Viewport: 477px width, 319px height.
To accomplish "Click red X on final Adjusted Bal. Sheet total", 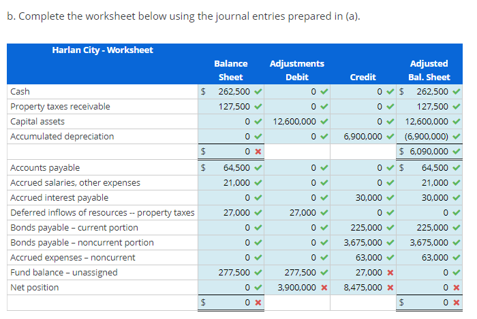I will pyautogui.click(x=457, y=303).
